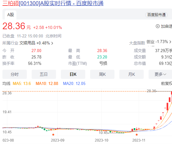
Task: Click the MA20: 12.05 indicator label
Action: click(74, 84)
